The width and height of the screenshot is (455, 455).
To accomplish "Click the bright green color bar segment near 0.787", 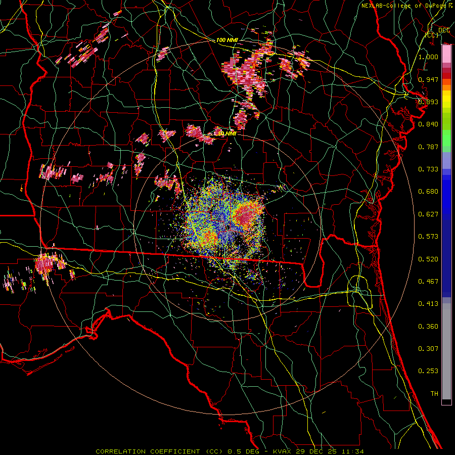I will click(x=446, y=138).
